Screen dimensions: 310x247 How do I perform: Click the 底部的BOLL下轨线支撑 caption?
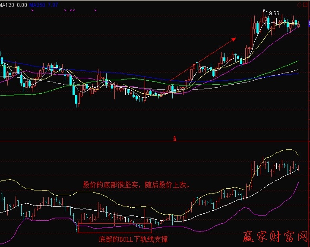click(x=133, y=239)
